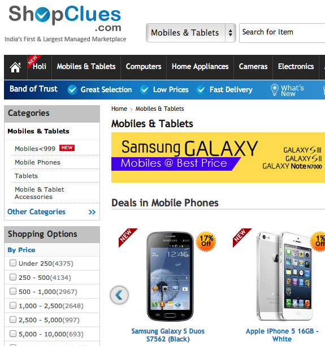Image resolution: width=325 pixels, height=346 pixels.
Task: Expand Other Categories in sidebar
Action: tap(51, 212)
